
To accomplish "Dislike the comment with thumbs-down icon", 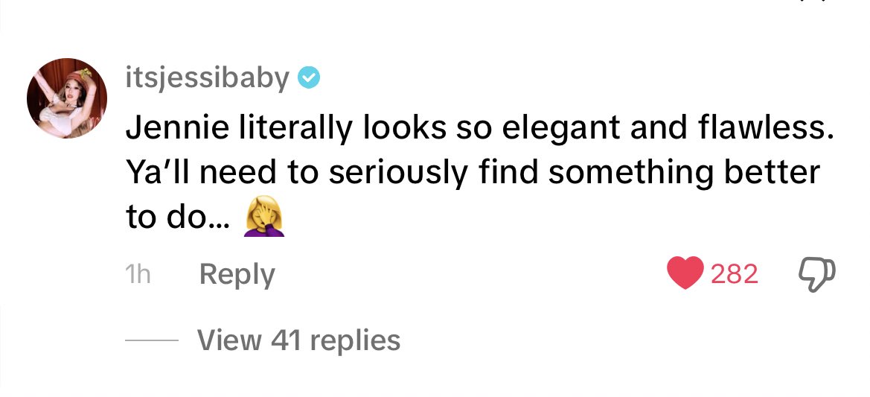I will coord(815,275).
